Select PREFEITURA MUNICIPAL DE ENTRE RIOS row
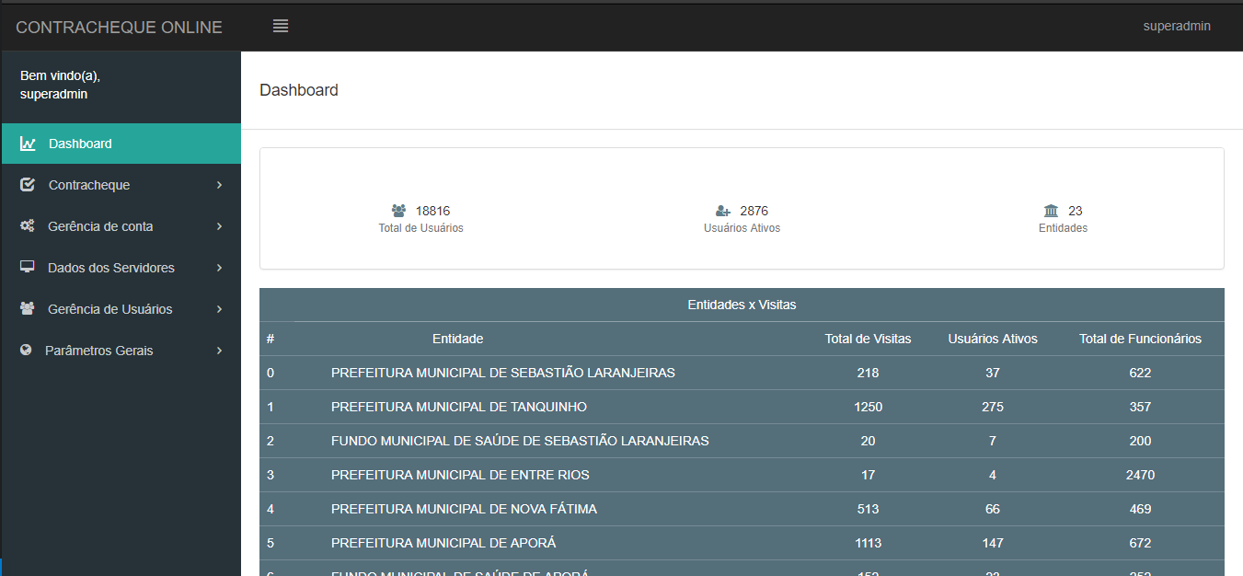Screen dimensions: 1243x576 click(x=742, y=475)
